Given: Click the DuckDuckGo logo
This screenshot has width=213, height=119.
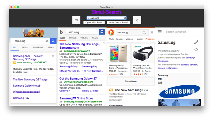Looking at the screenshot, I should coord(111,32).
